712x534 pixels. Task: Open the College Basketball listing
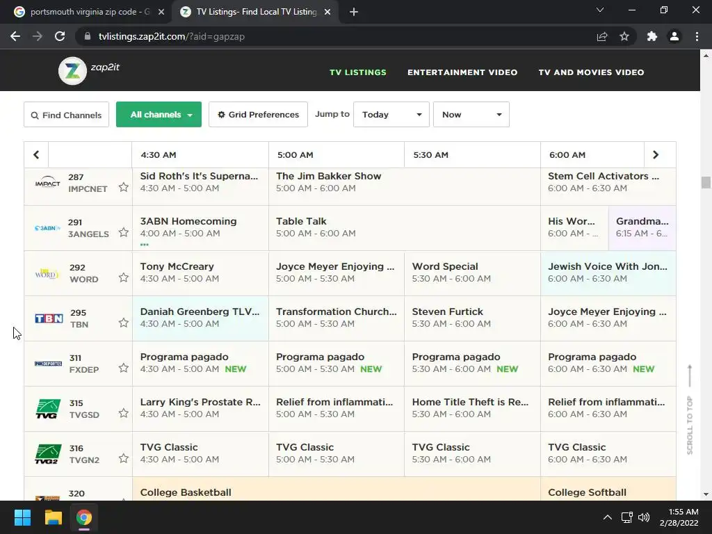coord(337,489)
